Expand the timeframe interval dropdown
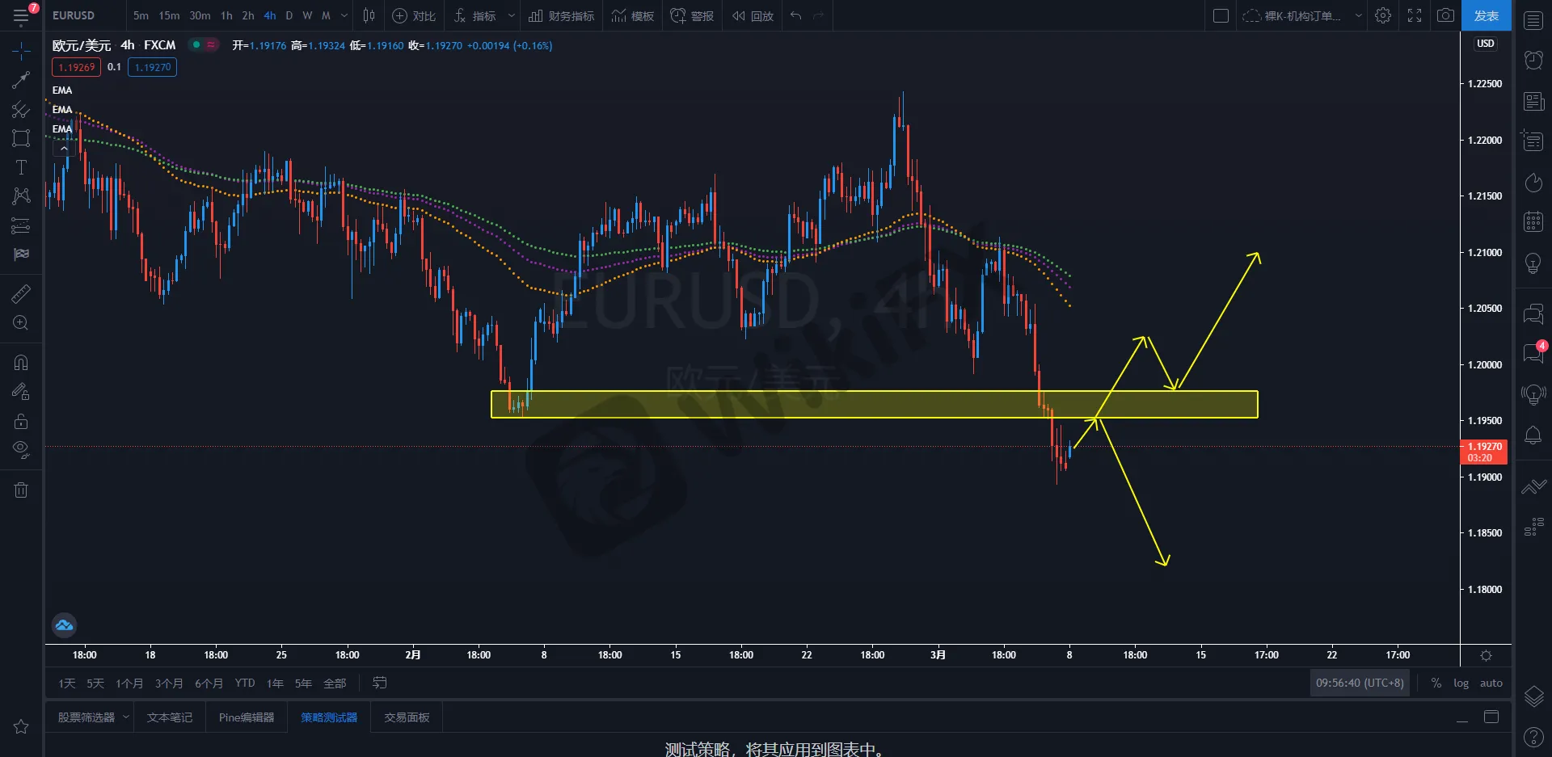Viewport: 1552px width, 757px height. [344, 15]
